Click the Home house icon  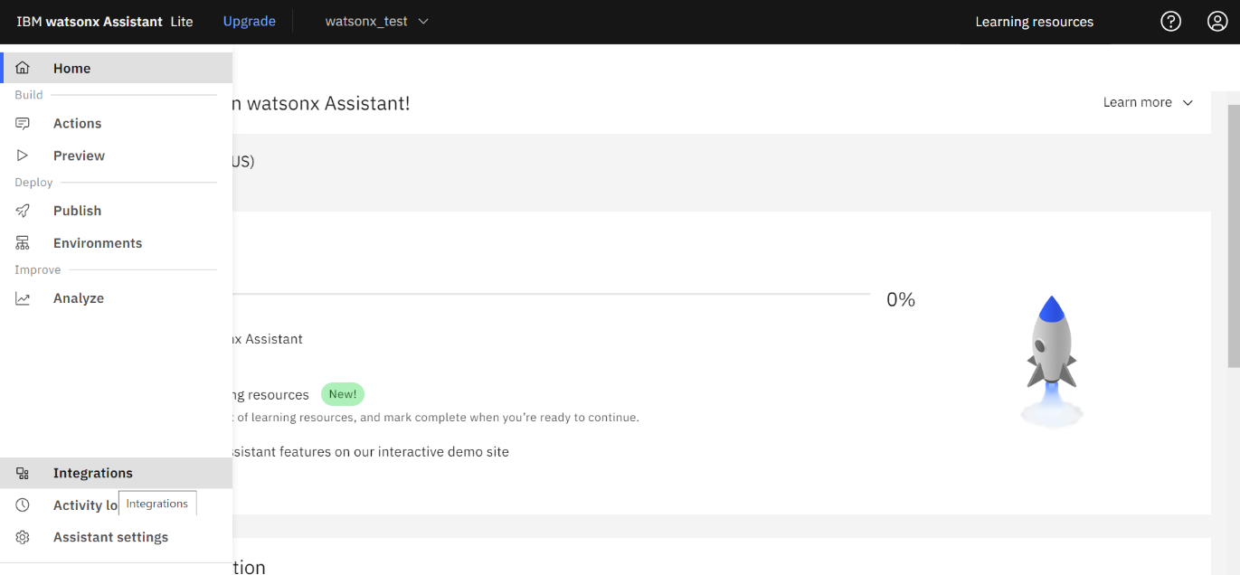point(23,68)
